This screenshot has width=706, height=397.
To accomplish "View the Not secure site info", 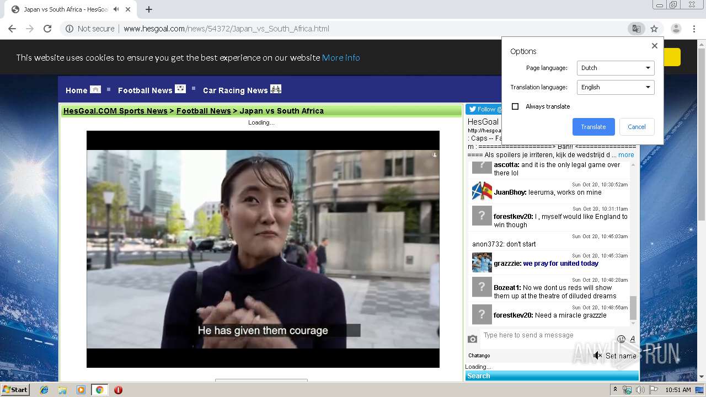I will 90,29.
